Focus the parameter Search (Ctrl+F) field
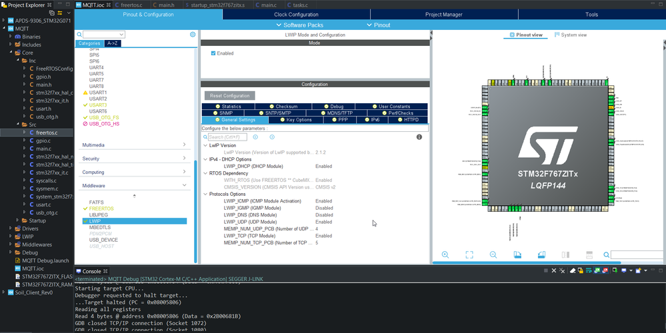 (227, 137)
